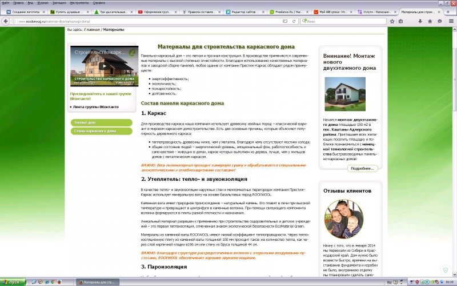Screen dimensions: 457x286
Task: Switch to the Мой AliExpress tab
Action: (333, 12)
